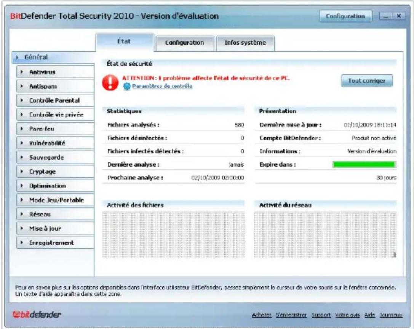Click the Configuration button in title bar

345,16
